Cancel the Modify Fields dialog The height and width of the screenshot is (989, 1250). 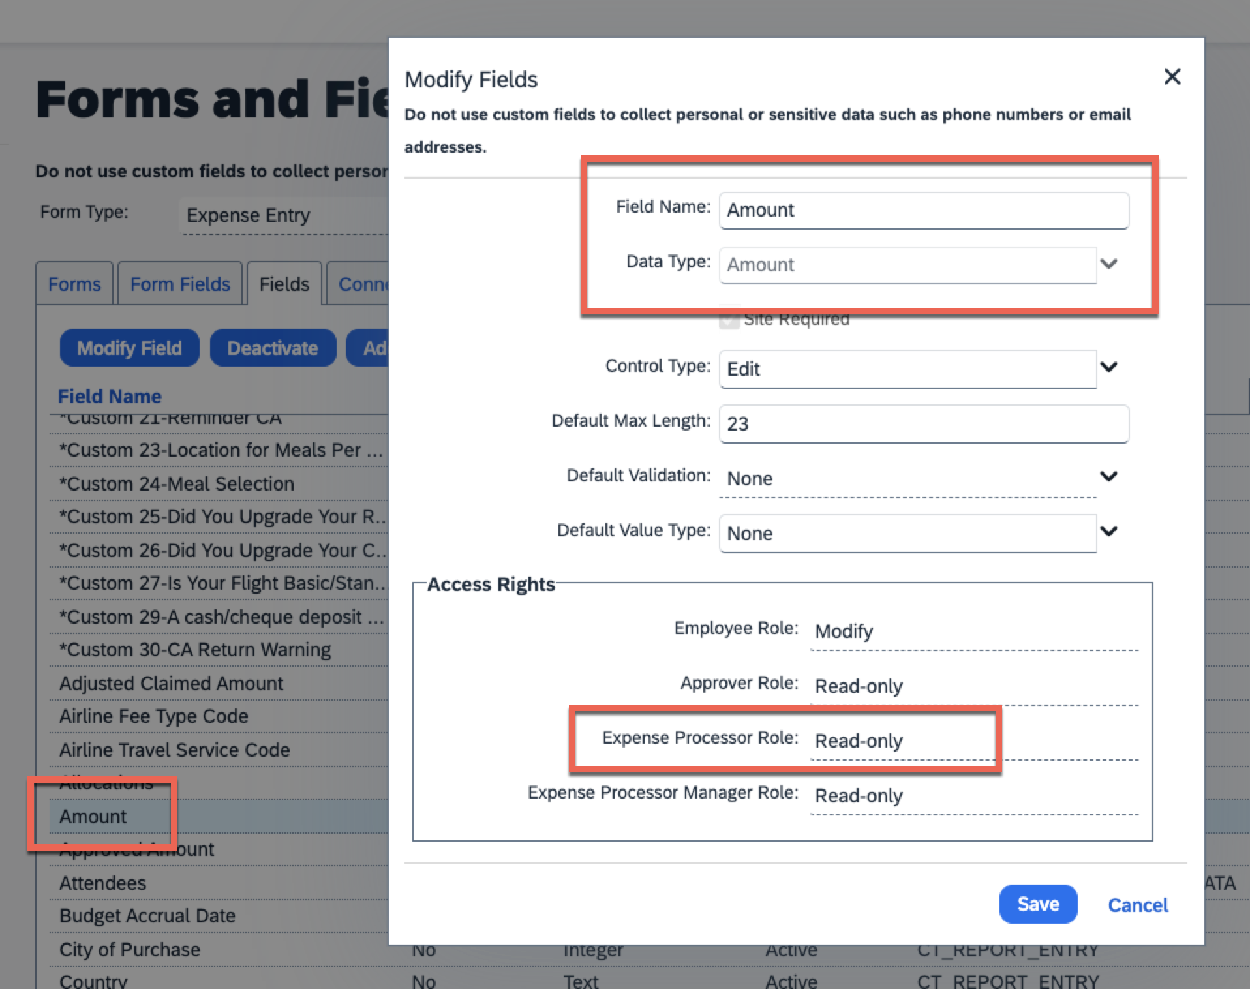point(1137,905)
